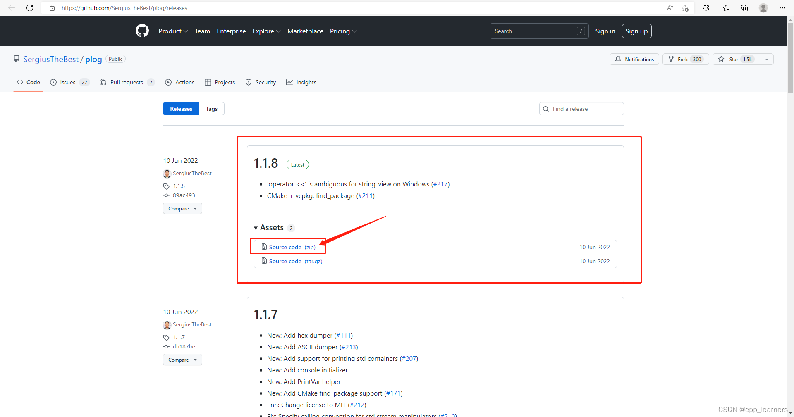This screenshot has height=417, width=794.
Task: Click SergiusTheBest avatar beside 1.1.8 release
Action: [x=167, y=174]
